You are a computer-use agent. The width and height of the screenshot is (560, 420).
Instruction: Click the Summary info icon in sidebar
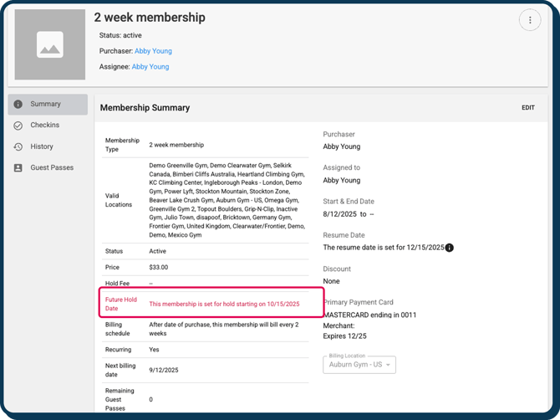(x=18, y=105)
